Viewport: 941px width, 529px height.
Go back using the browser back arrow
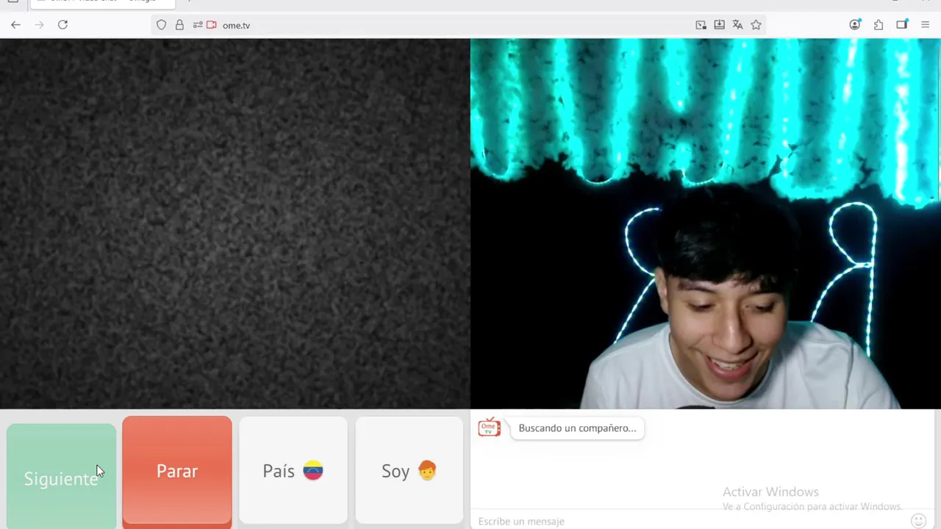pyautogui.click(x=15, y=25)
